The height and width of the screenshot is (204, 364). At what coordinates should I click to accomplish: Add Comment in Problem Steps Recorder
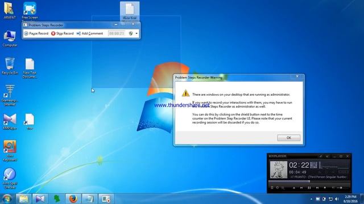(90, 33)
